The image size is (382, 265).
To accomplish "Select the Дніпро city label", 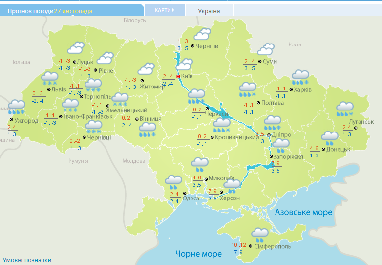I will click(x=281, y=134).
